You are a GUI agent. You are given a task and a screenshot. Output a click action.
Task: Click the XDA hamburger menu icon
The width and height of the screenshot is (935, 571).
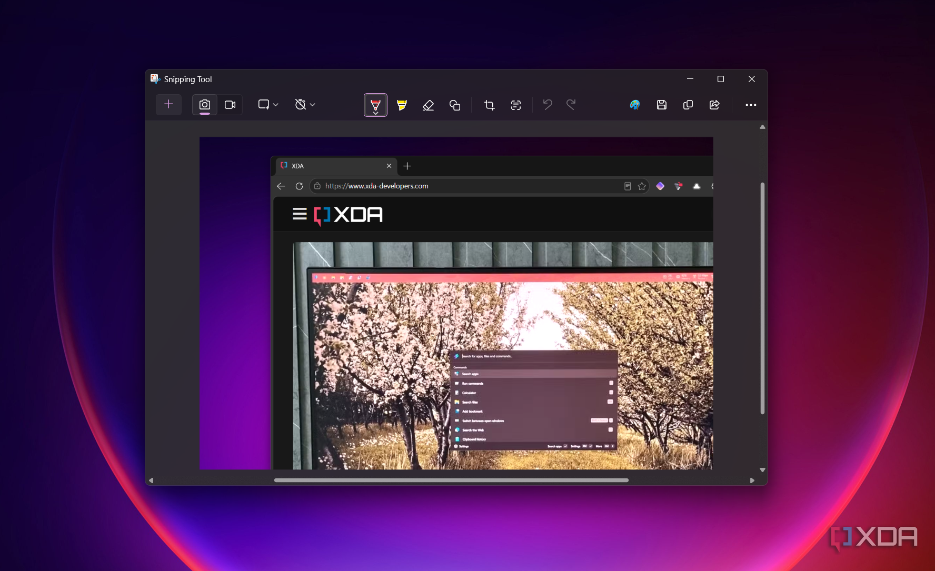click(300, 214)
